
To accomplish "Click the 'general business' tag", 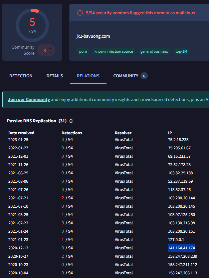I will pos(154,52).
